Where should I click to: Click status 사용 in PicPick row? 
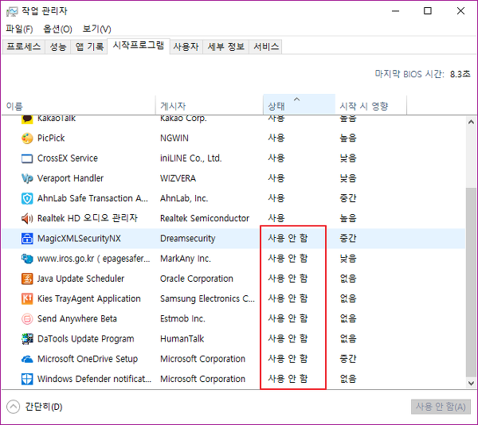276,138
